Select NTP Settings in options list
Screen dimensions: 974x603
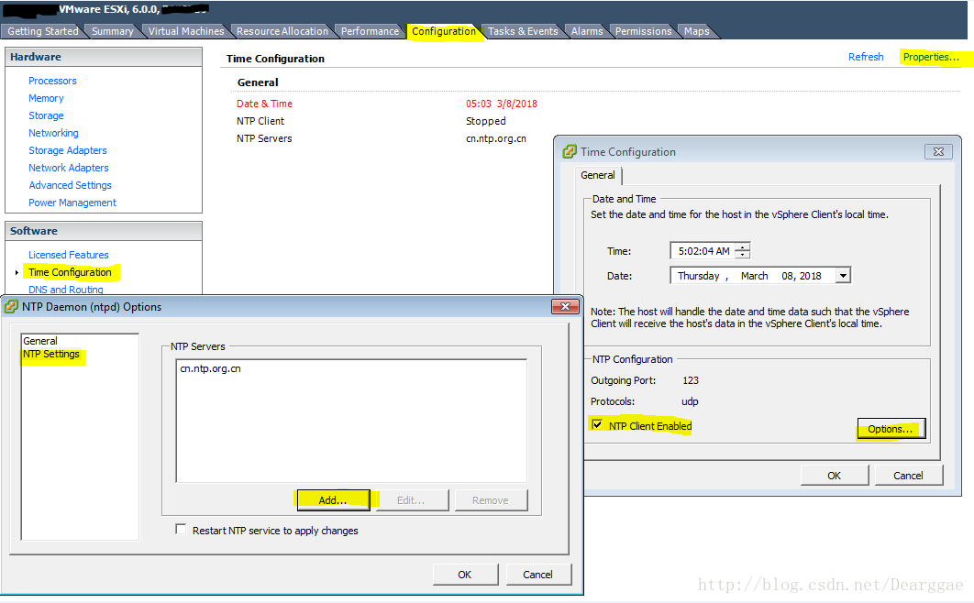click(x=51, y=354)
